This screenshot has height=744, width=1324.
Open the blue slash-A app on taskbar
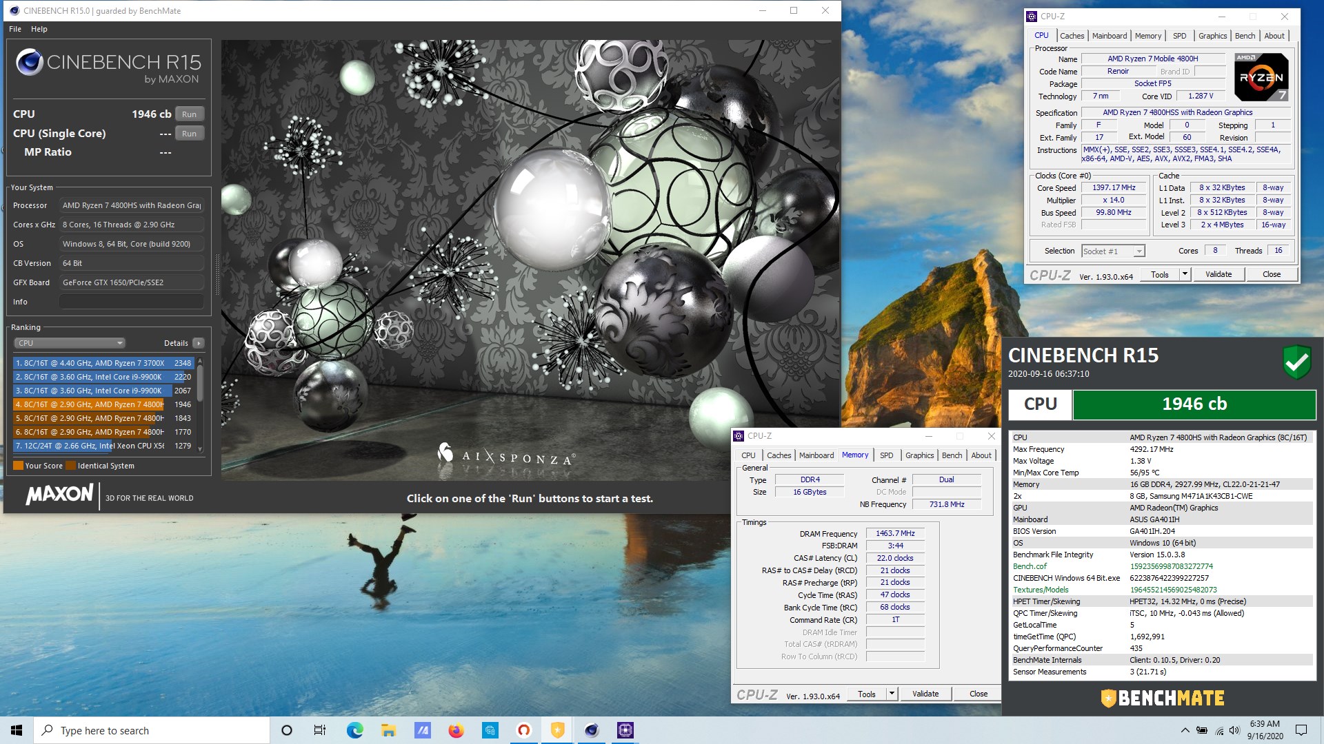point(422,730)
